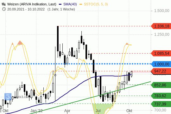Click the SSTOC(5, 5, 3) legend label

click(96, 4)
